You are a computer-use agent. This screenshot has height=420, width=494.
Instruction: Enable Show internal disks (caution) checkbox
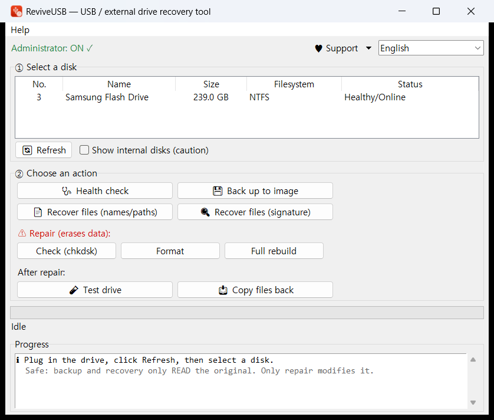[84, 150]
